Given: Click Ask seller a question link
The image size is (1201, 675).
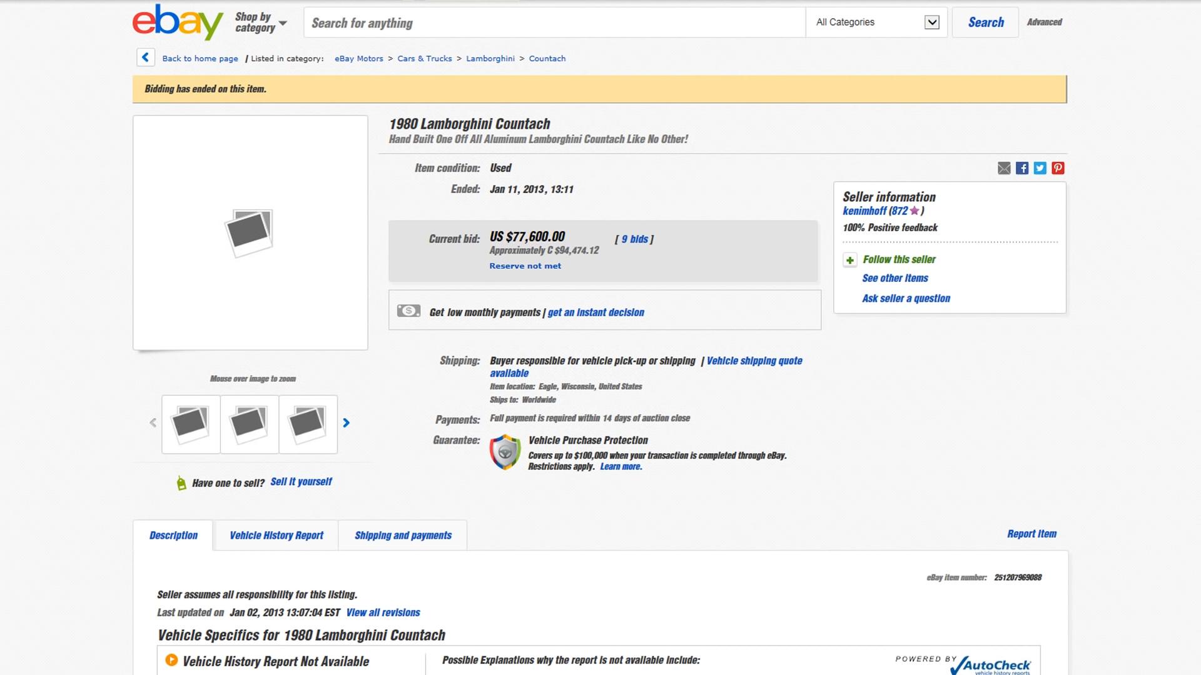Looking at the screenshot, I should (906, 299).
